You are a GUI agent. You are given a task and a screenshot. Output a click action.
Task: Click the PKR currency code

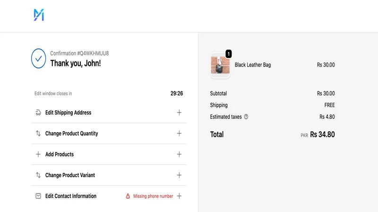pos(304,136)
